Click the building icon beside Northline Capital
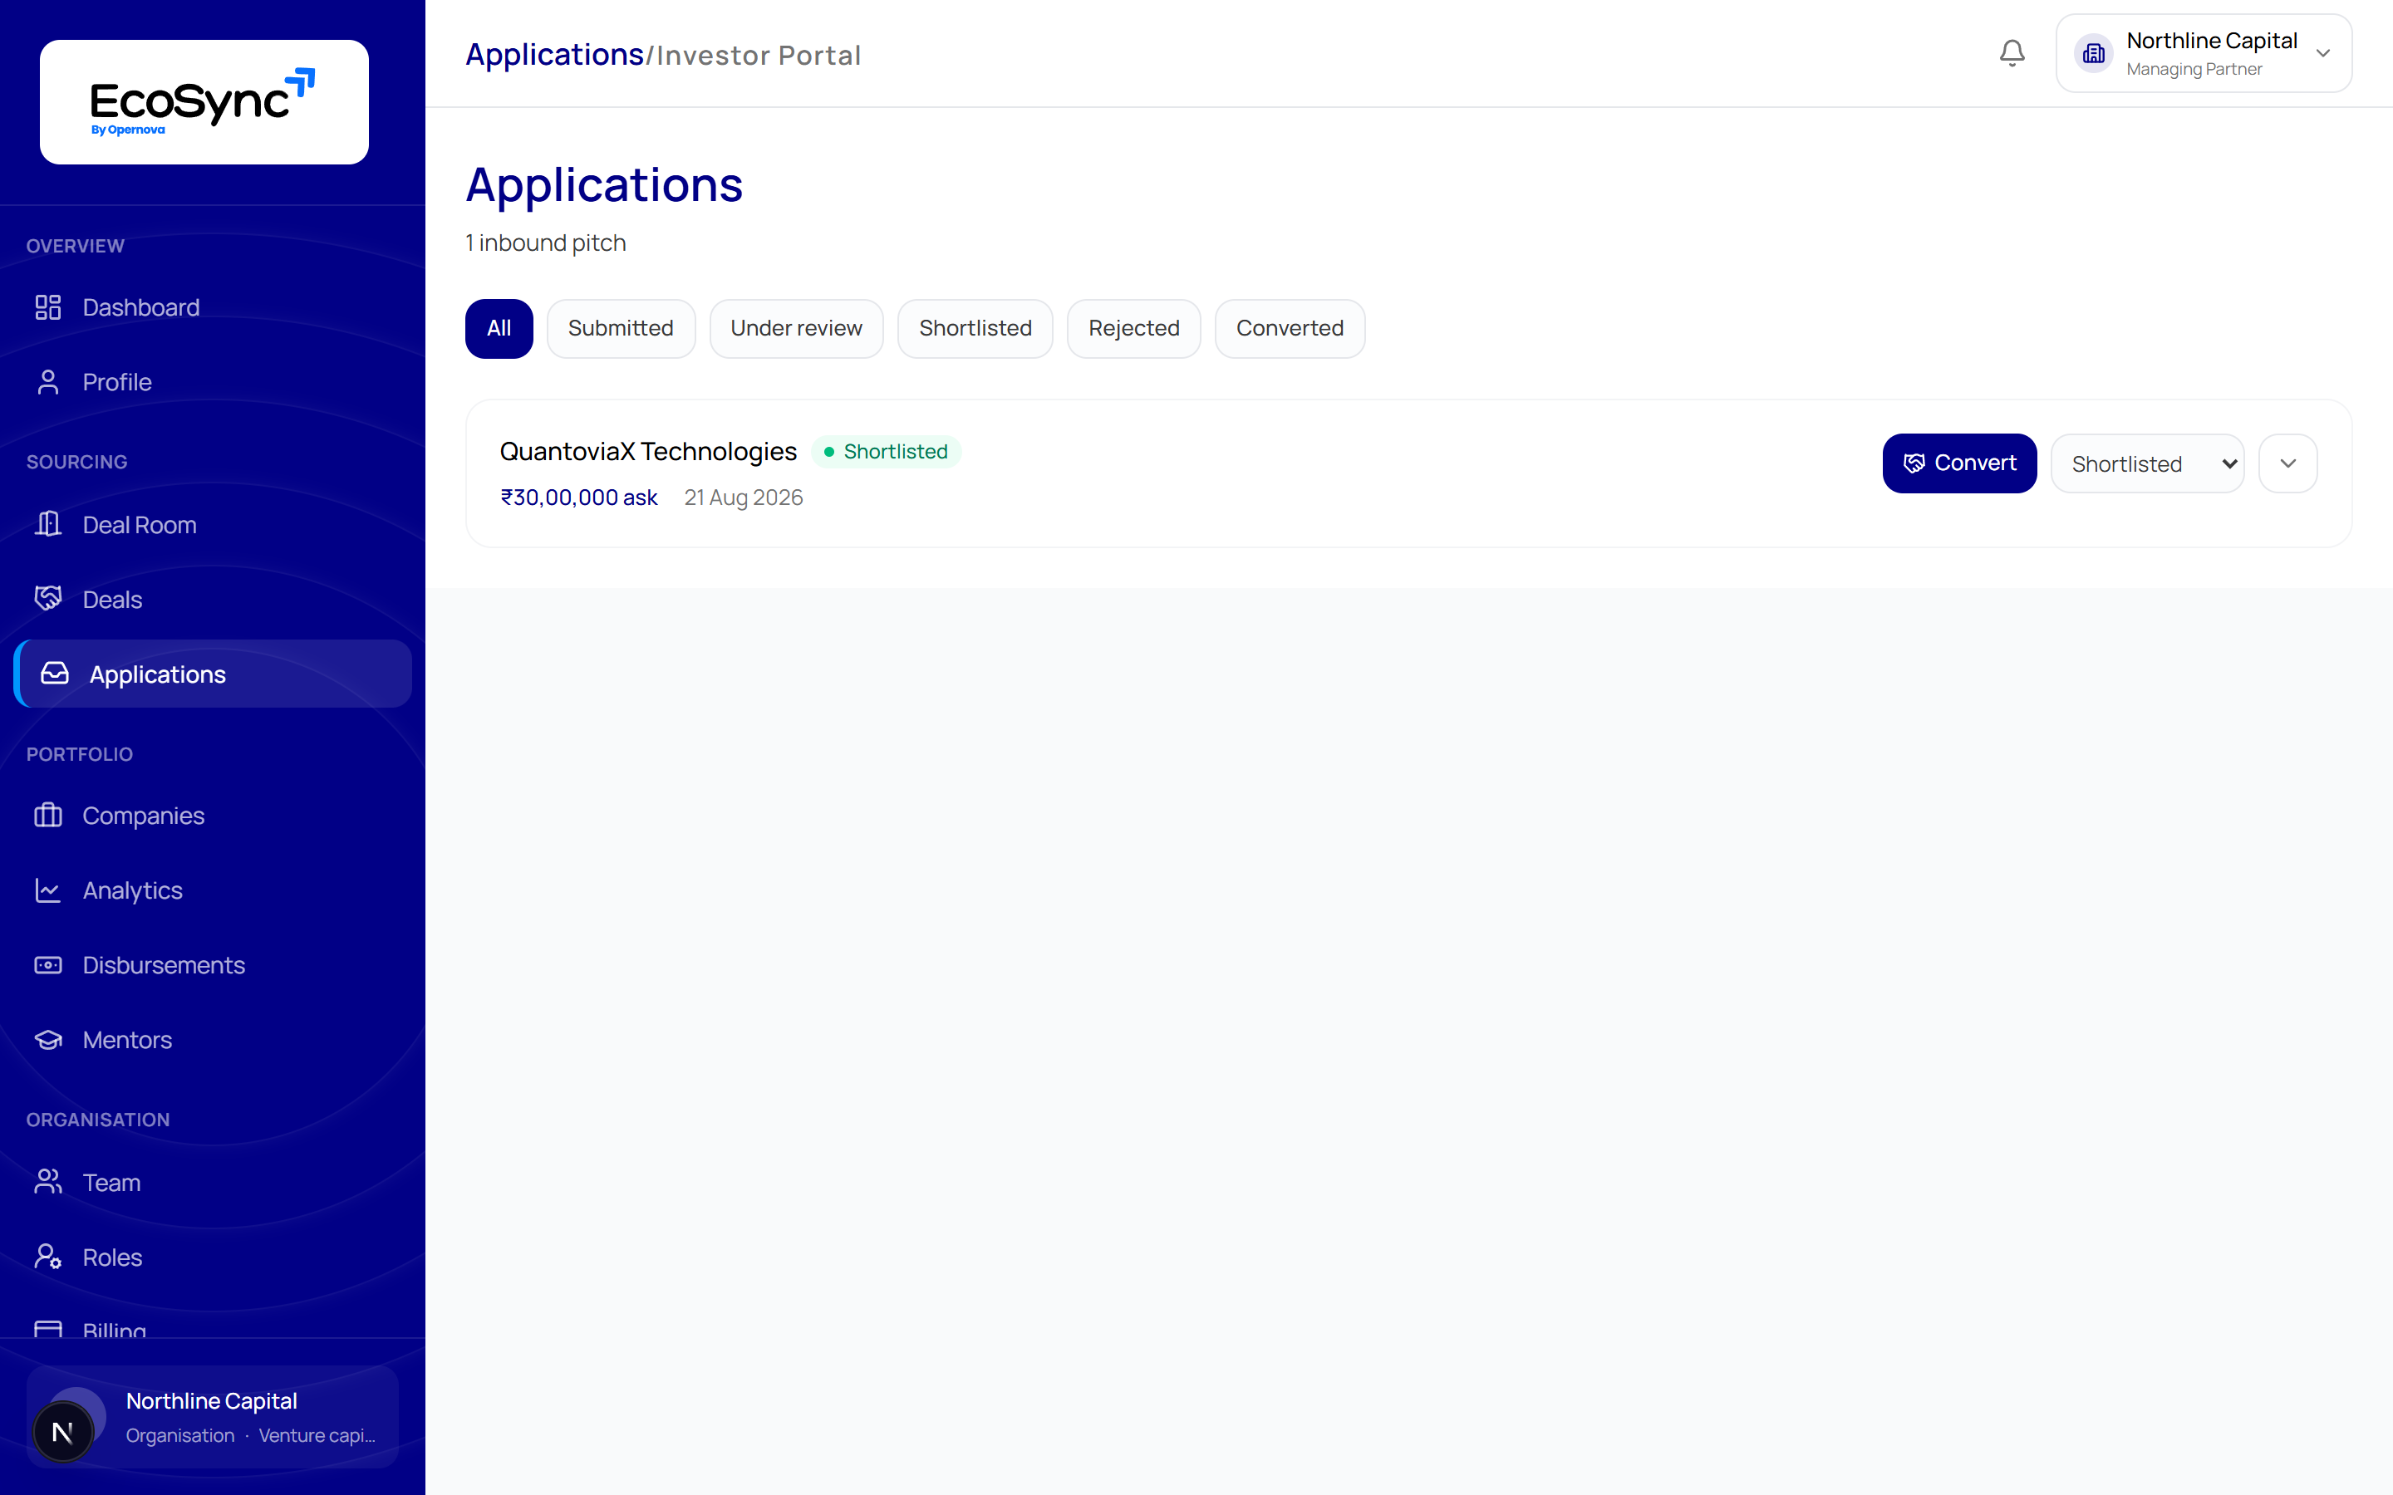Screen dimensions: 2393x1495 pyautogui.click(x=2093, y=53)
